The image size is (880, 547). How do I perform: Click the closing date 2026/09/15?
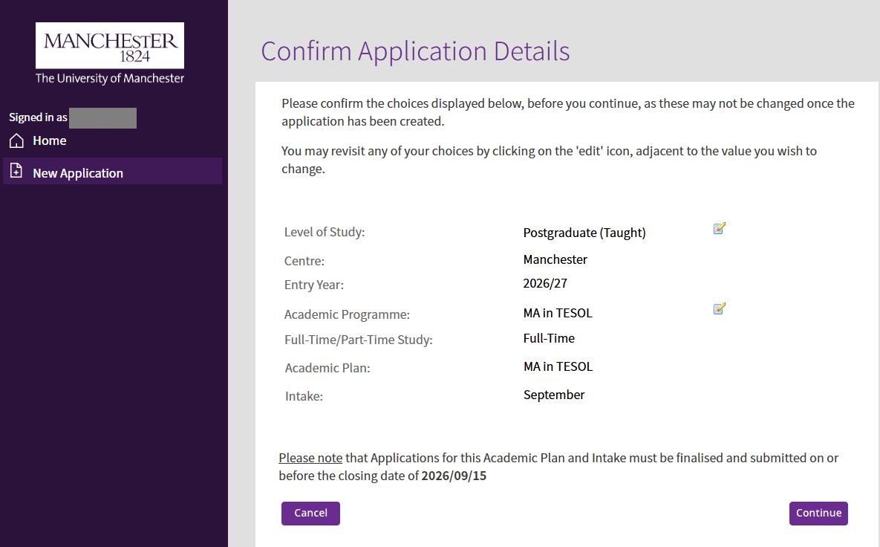pyautogui.click(x=453, y=476)
